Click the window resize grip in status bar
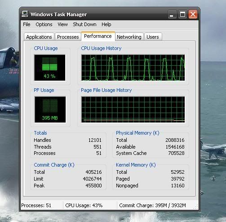Screen dimensions: 226x222 pos(195,207)
